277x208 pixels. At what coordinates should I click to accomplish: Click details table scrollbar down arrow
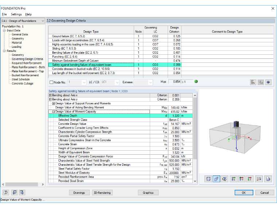coord(195,181)
